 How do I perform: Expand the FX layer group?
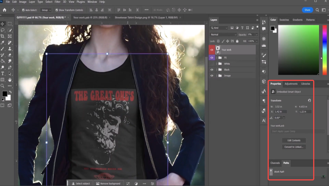pos(217,58)
